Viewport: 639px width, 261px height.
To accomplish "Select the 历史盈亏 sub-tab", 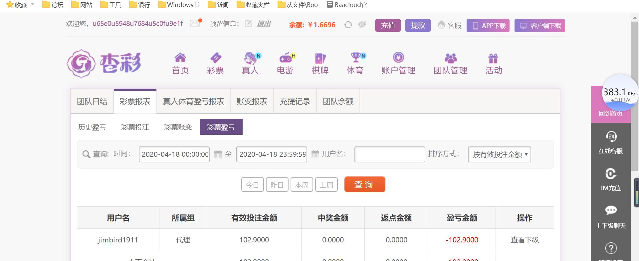I will tap(92, 127).
